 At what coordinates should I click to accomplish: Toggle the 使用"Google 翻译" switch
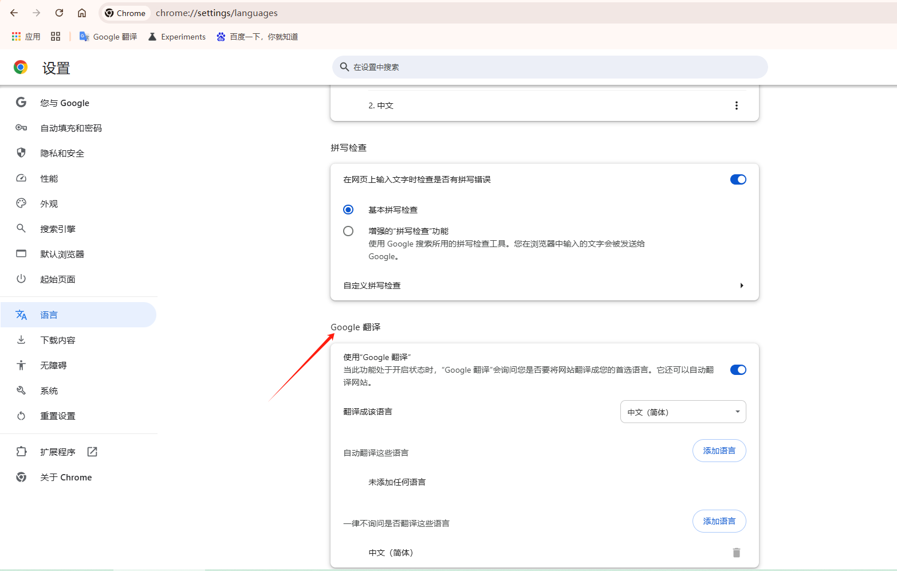(x=738, y=370)
